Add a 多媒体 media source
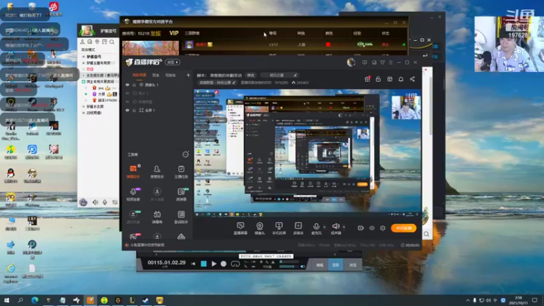Viewport: 544px width, 306px height. tap(298, 228)
